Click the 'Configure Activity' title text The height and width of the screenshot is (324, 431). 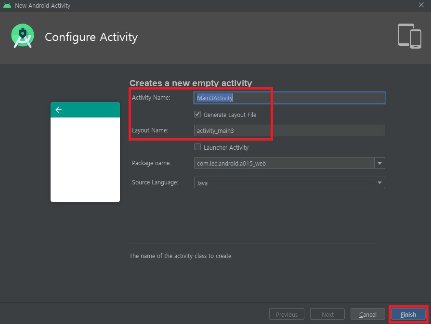[x=91, y=37]
